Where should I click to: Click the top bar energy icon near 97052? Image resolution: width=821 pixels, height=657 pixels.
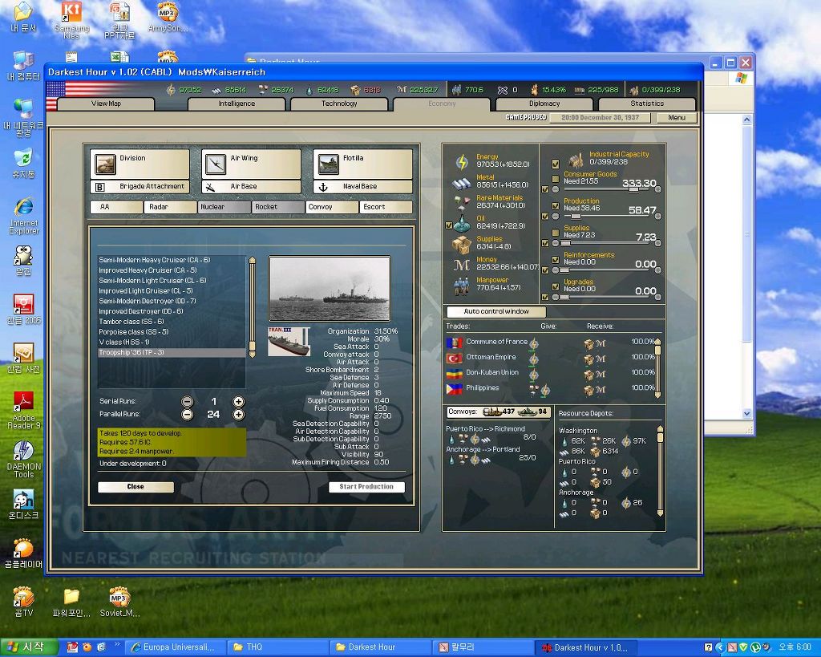(171, 90)
